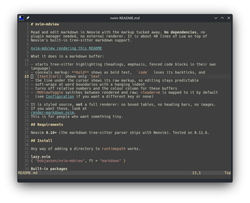Click the '**bold**' raw markup text
Image resolution: width=250 pixels, height=203 pixels.
[x=80, y=72]
